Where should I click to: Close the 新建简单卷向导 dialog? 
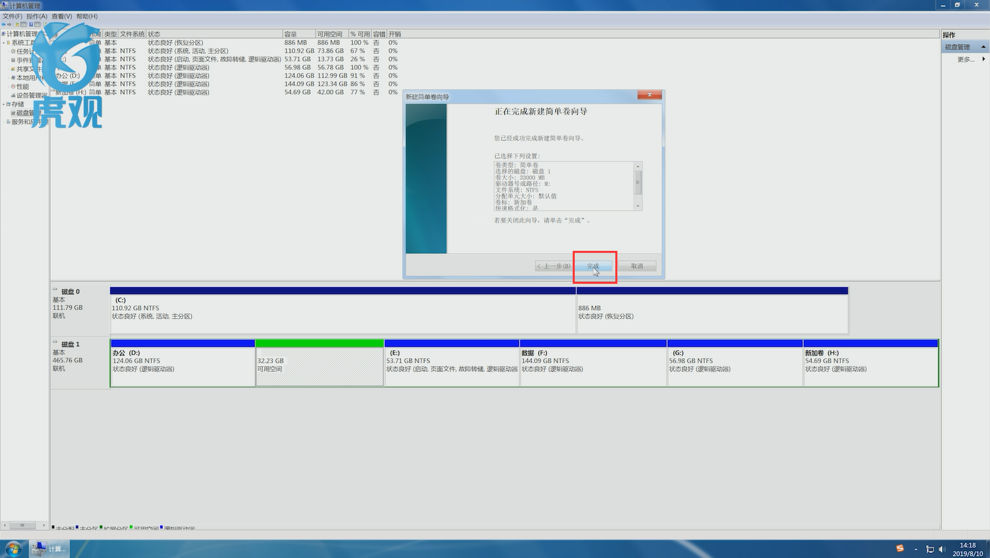pos(650,96)
